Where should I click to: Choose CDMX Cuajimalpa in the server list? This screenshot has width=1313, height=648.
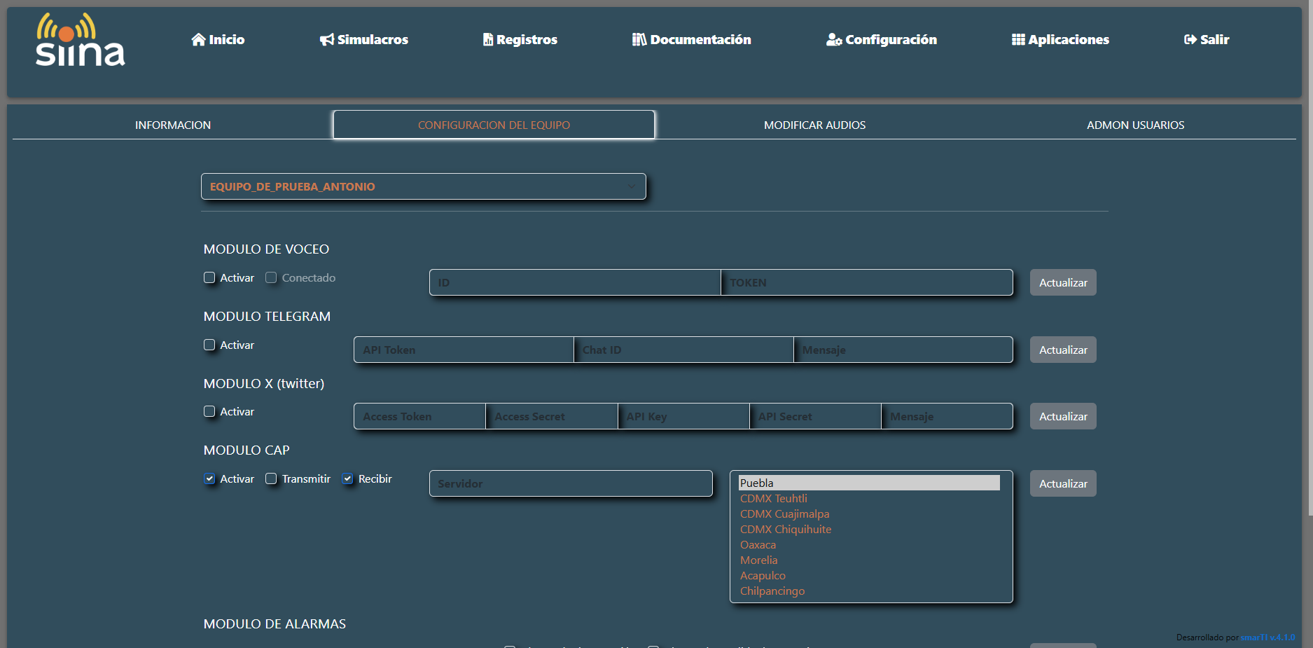tap(784, 513)
